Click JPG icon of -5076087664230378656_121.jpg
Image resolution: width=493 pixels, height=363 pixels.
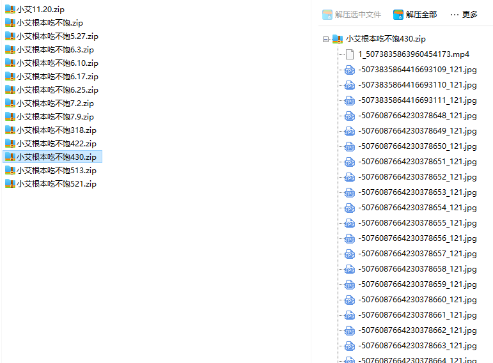[350, 238]
